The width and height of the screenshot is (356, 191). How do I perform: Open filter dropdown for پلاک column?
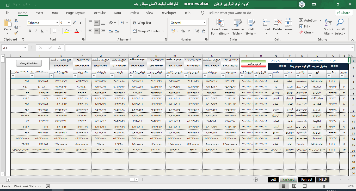(x=328, y=76)
